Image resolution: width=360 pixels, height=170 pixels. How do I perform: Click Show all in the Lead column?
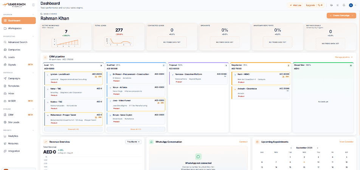pos(73,130)
